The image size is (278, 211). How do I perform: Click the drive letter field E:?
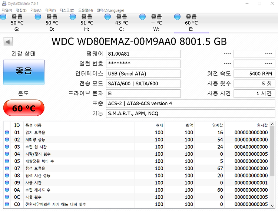coord(143,93)
